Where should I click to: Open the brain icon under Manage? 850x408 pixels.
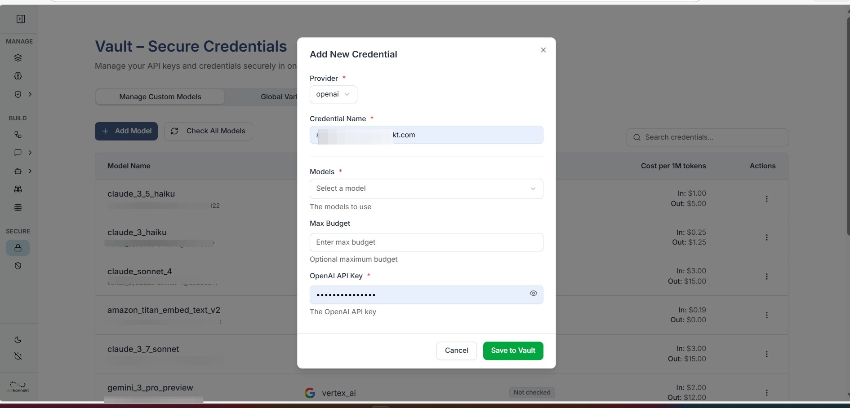click(18, 76)
